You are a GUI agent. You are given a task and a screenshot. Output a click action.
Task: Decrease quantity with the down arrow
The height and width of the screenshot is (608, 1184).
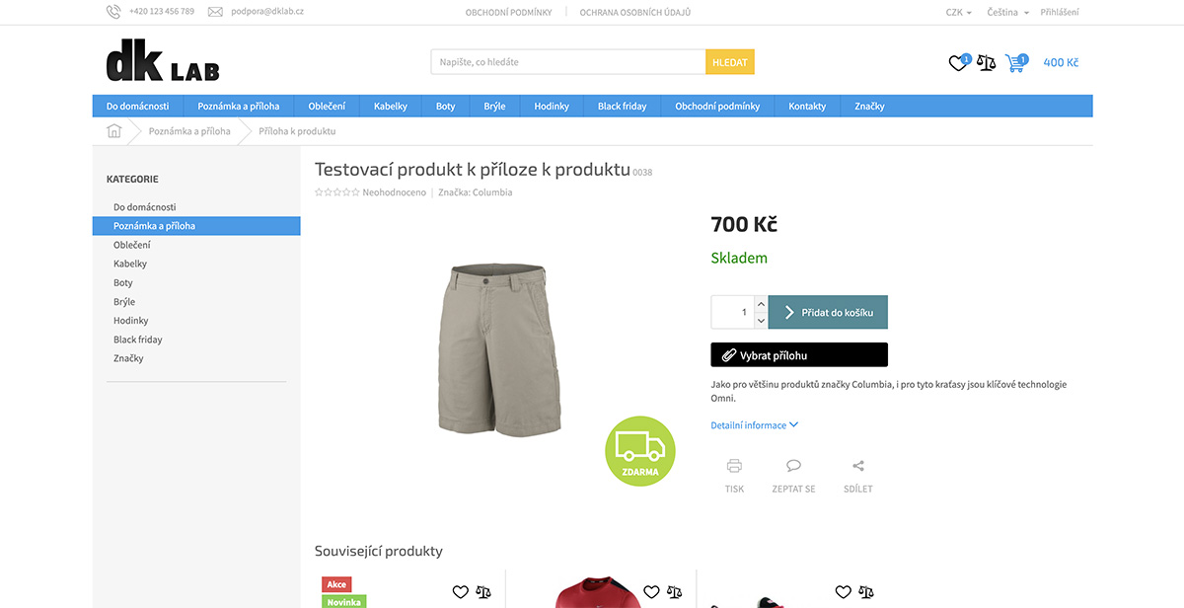click(x=761, y=321)
